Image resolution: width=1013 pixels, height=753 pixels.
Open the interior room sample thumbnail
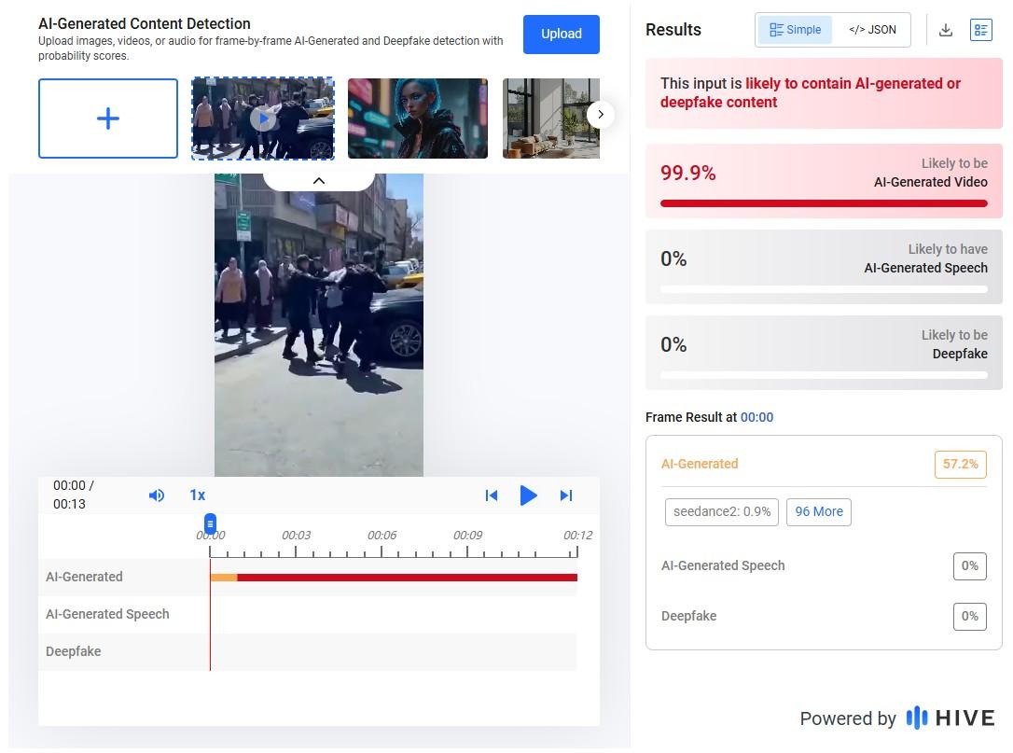tap(550, 119)
